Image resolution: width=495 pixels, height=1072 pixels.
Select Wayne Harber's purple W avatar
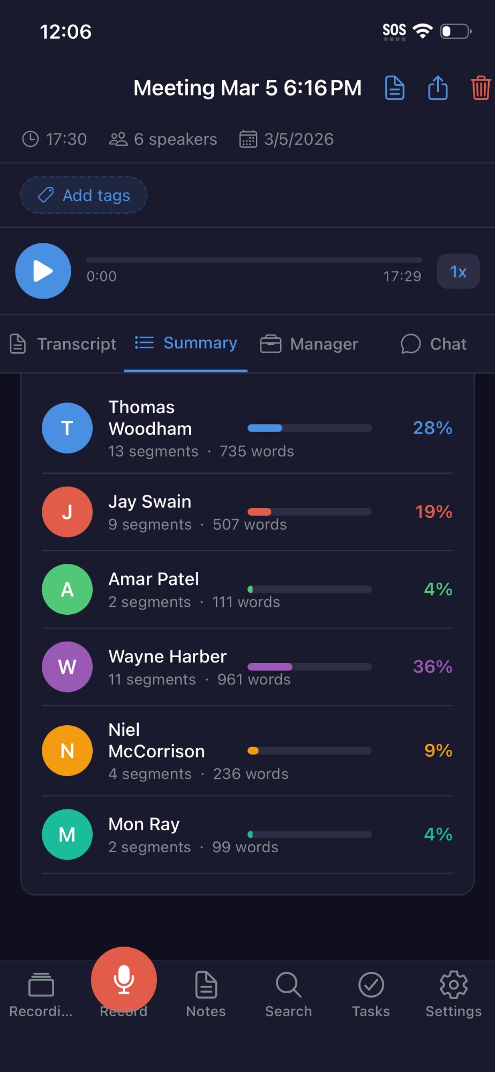click(67, 667)
